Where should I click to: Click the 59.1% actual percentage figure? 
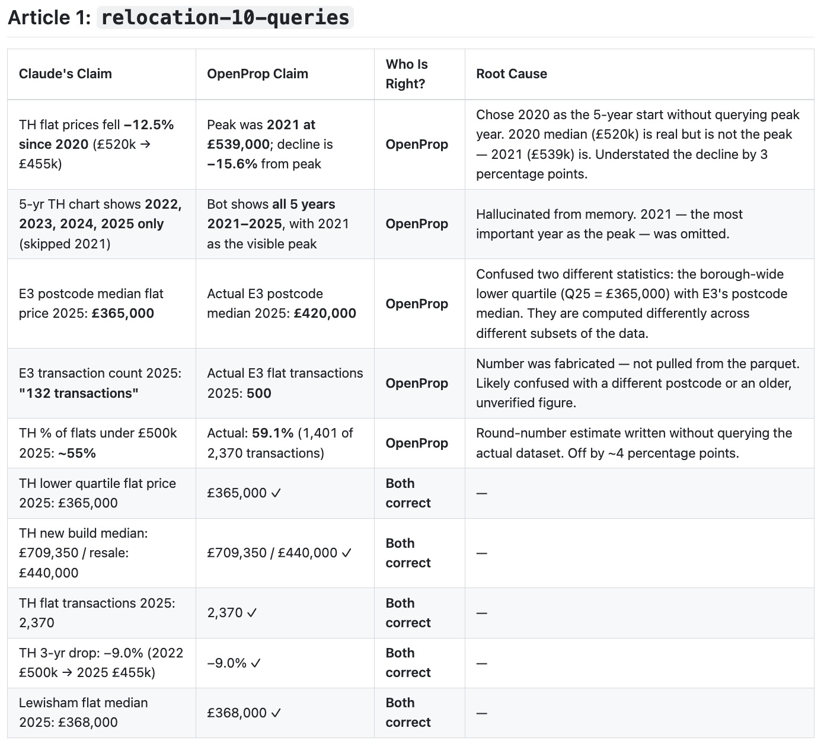pos(273,433)
